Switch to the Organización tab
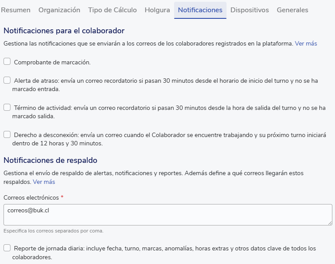Image resolution: width=335 pixels, height=264 pixels. pos(59,10)
